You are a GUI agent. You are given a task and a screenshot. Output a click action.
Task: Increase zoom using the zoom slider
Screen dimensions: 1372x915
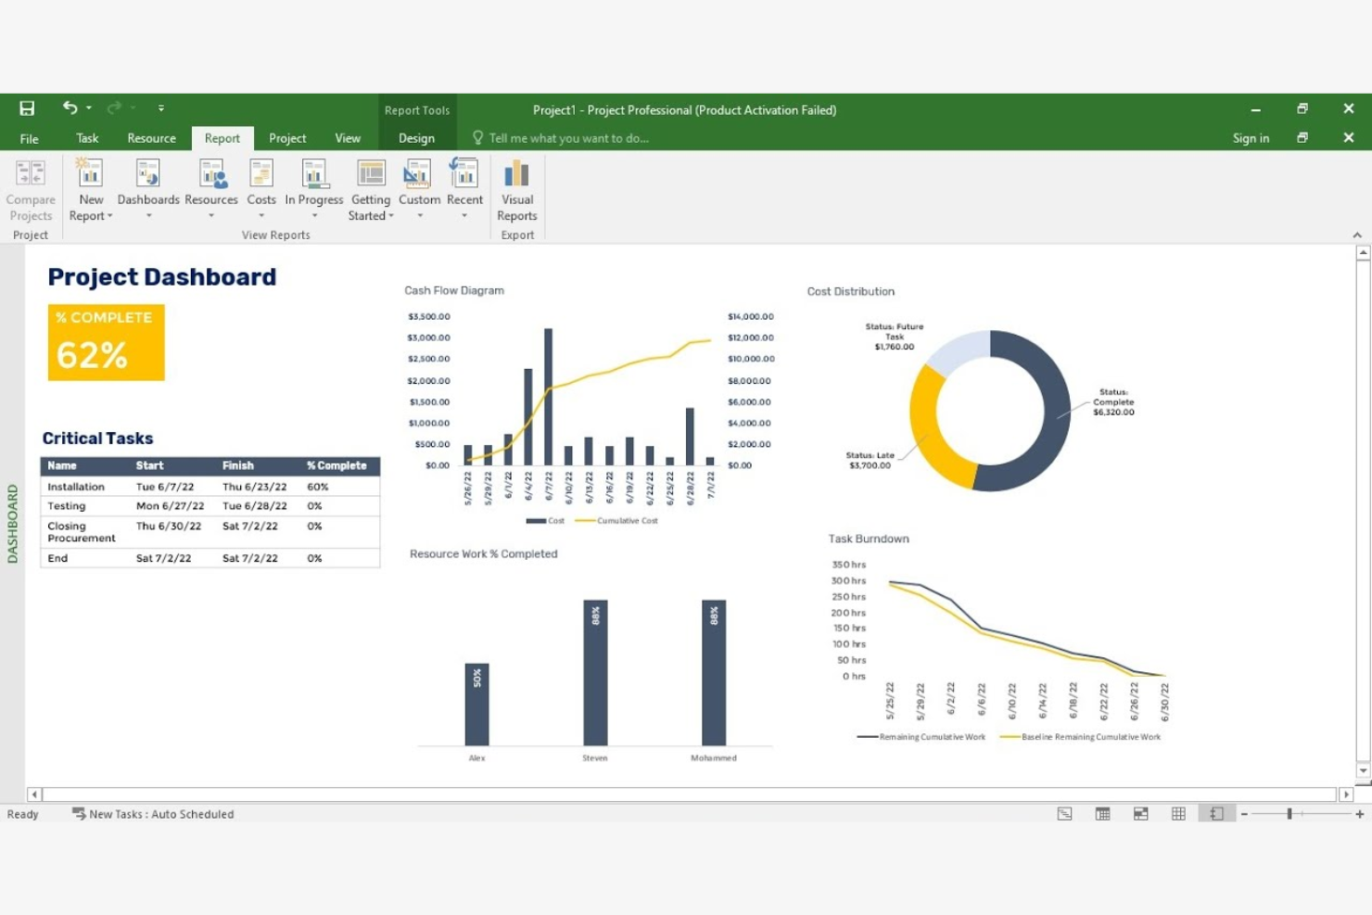click(x=1359, y=813)
